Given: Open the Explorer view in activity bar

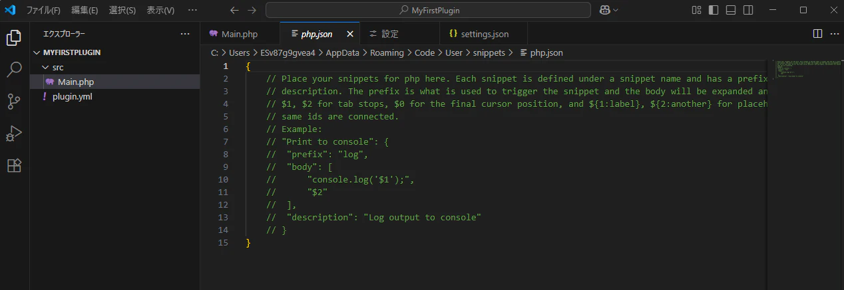Looking at the screenshot, I should point(14,38).
